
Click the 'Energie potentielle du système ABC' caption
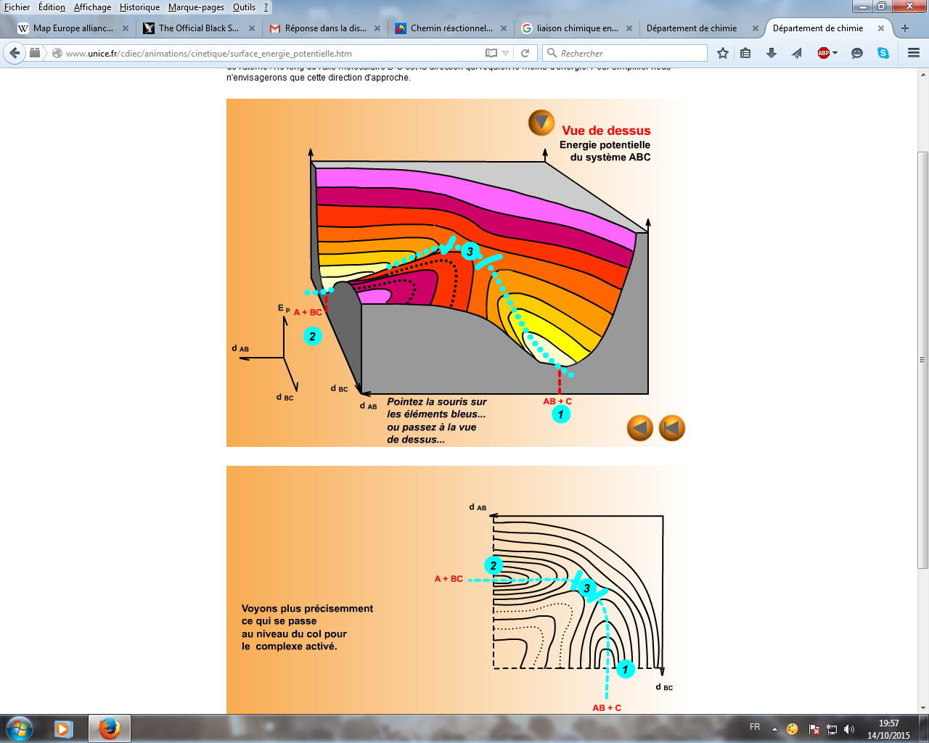coord(605,151)
